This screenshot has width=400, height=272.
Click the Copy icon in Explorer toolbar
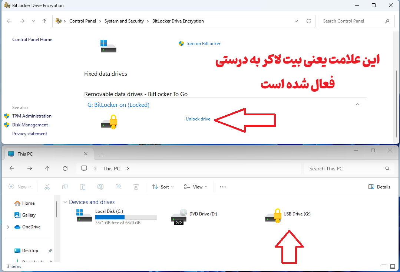coord(65,187)
